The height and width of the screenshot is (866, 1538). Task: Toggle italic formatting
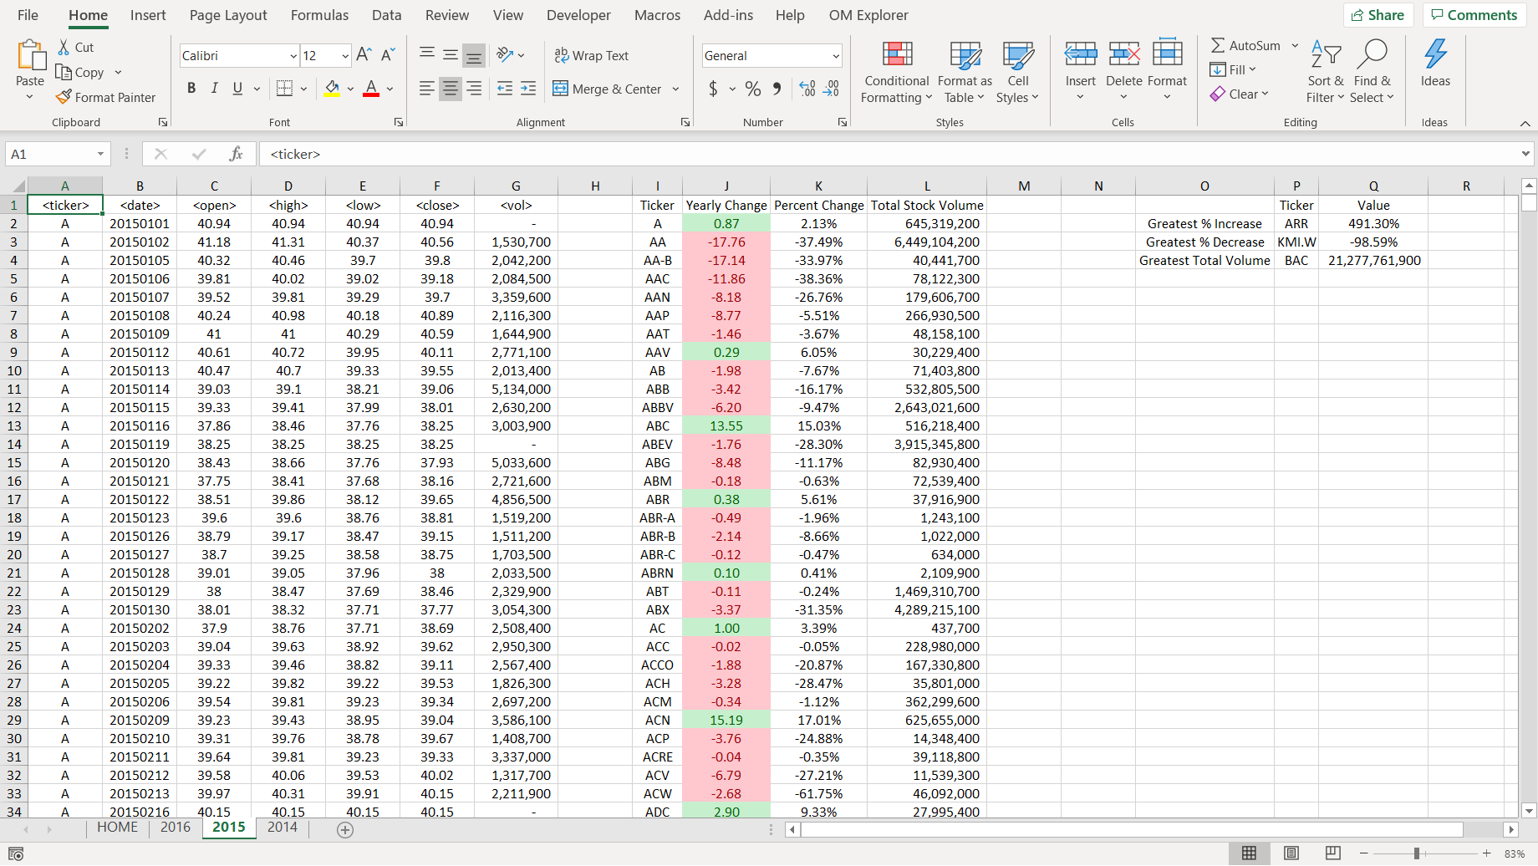214,87
